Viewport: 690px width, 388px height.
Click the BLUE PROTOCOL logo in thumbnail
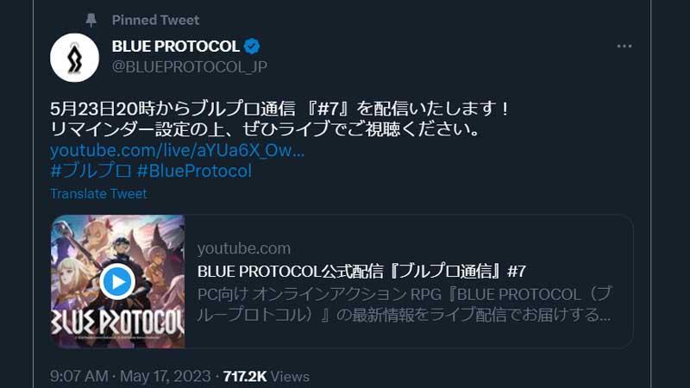tap(118, 322)
